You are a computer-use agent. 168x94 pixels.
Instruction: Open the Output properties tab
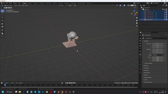coord(140,41)
